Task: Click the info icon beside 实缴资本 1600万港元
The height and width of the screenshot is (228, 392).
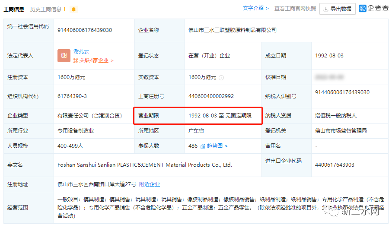Action: click(x=221, y=78)
